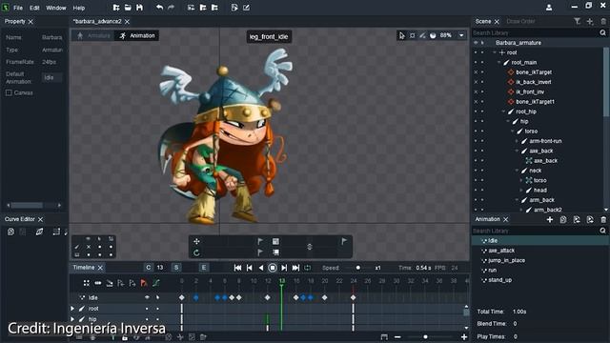Open the Help menu
This screenshot has width=610, height=343.
point(79,8)
